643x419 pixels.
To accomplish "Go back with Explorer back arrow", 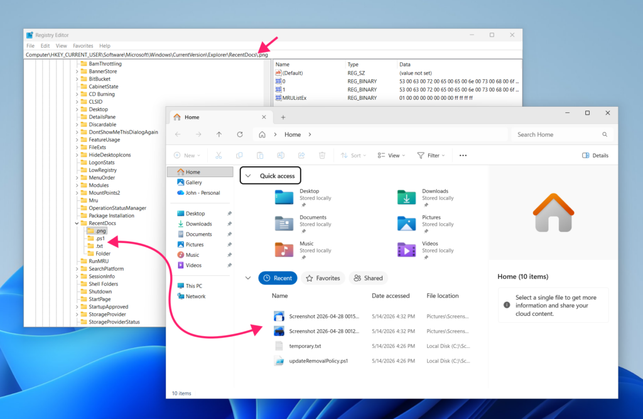I will [x=178, y=134].
